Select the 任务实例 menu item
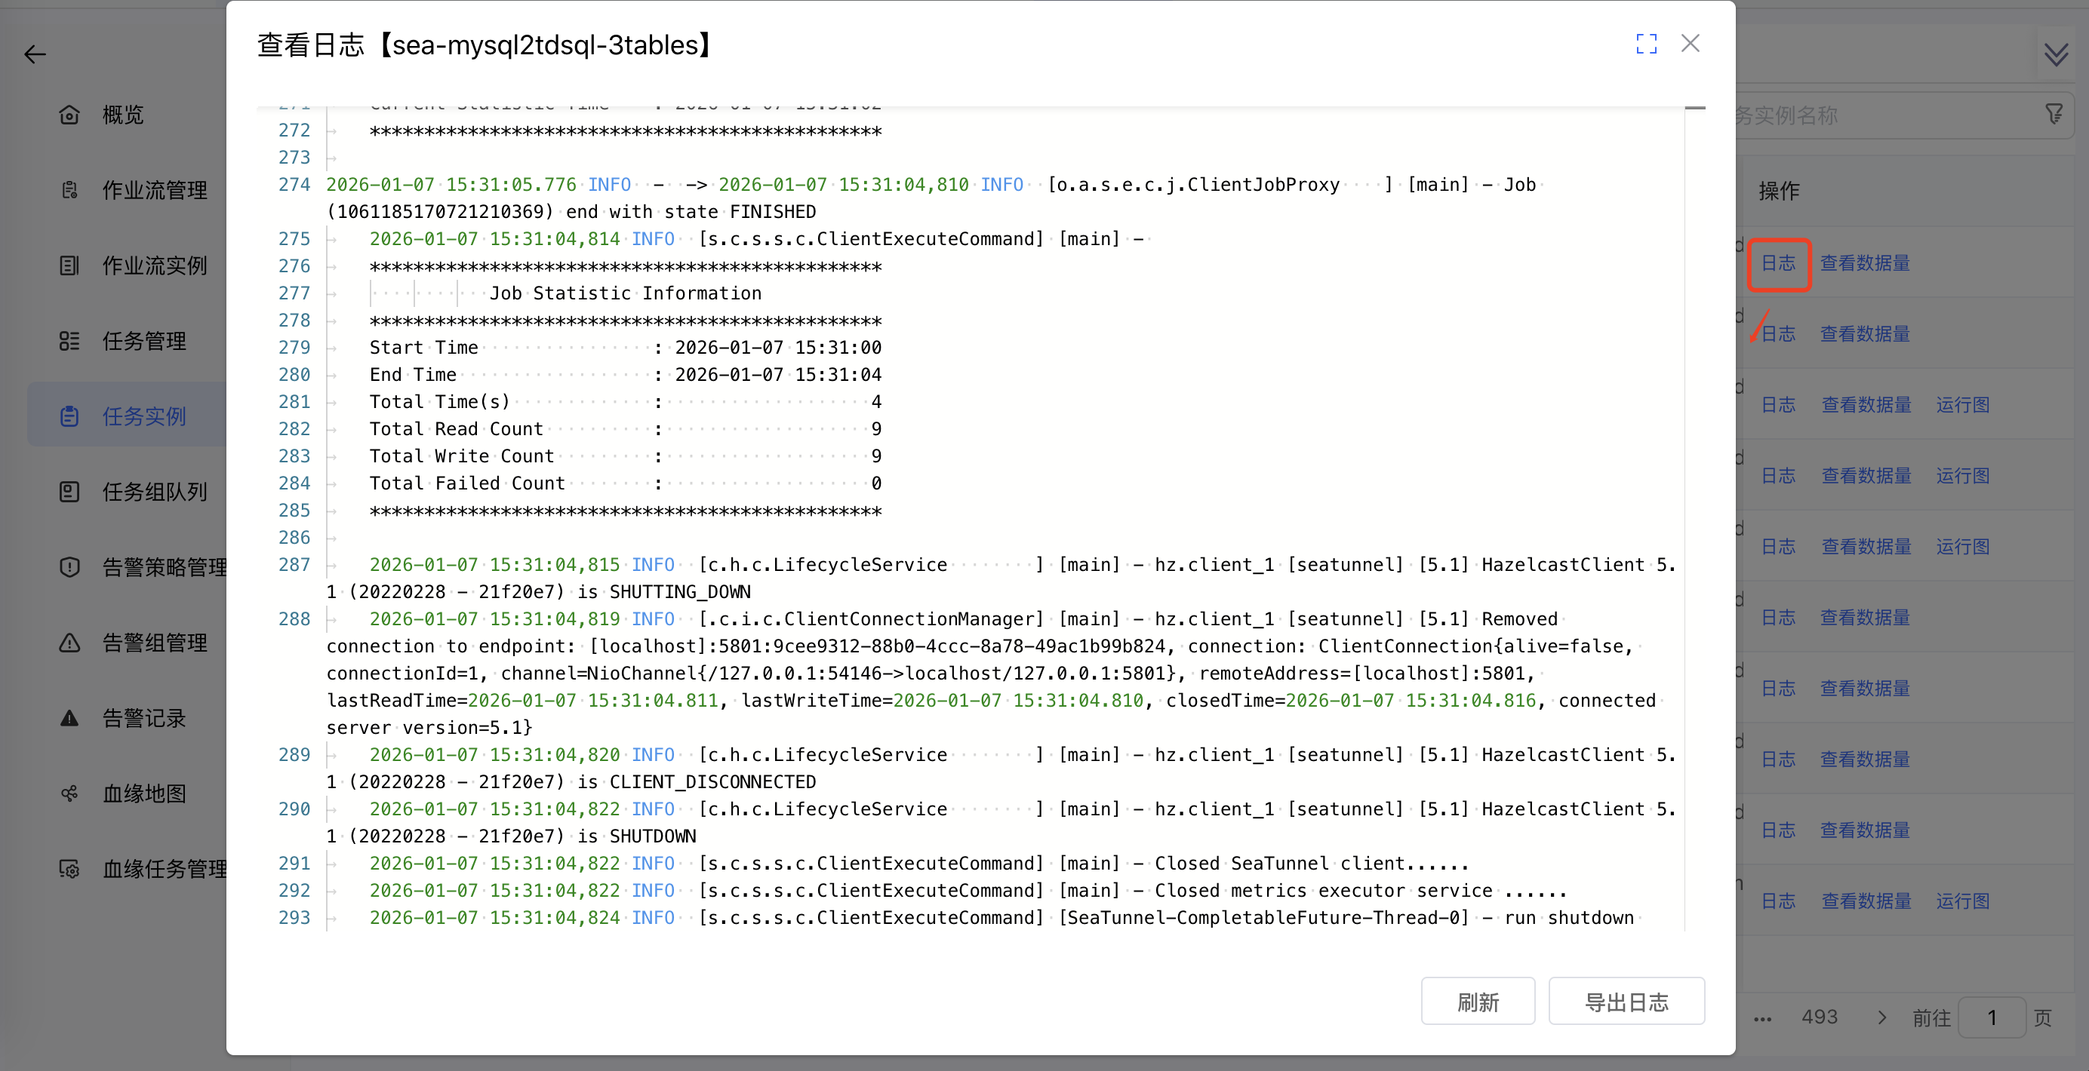 (x=143, y=416)
